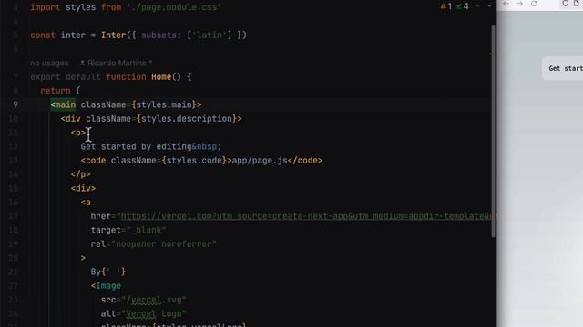Screen dimensions: 583x327
Task: Click line number 9 in the gutter
Action: 15,105
